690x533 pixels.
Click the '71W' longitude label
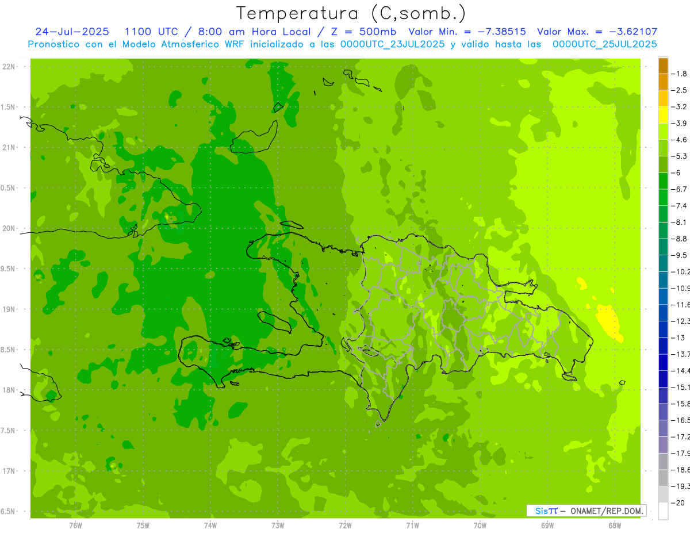click(412, 525)
